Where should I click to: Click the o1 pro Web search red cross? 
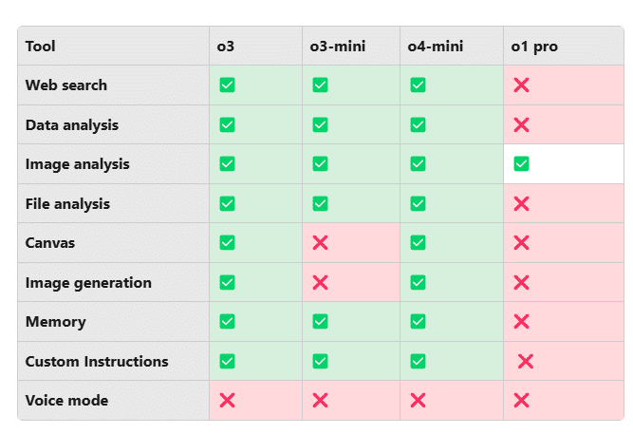[521, 85]
